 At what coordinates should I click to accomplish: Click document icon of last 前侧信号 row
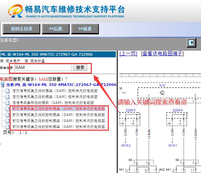pos(8,127)
